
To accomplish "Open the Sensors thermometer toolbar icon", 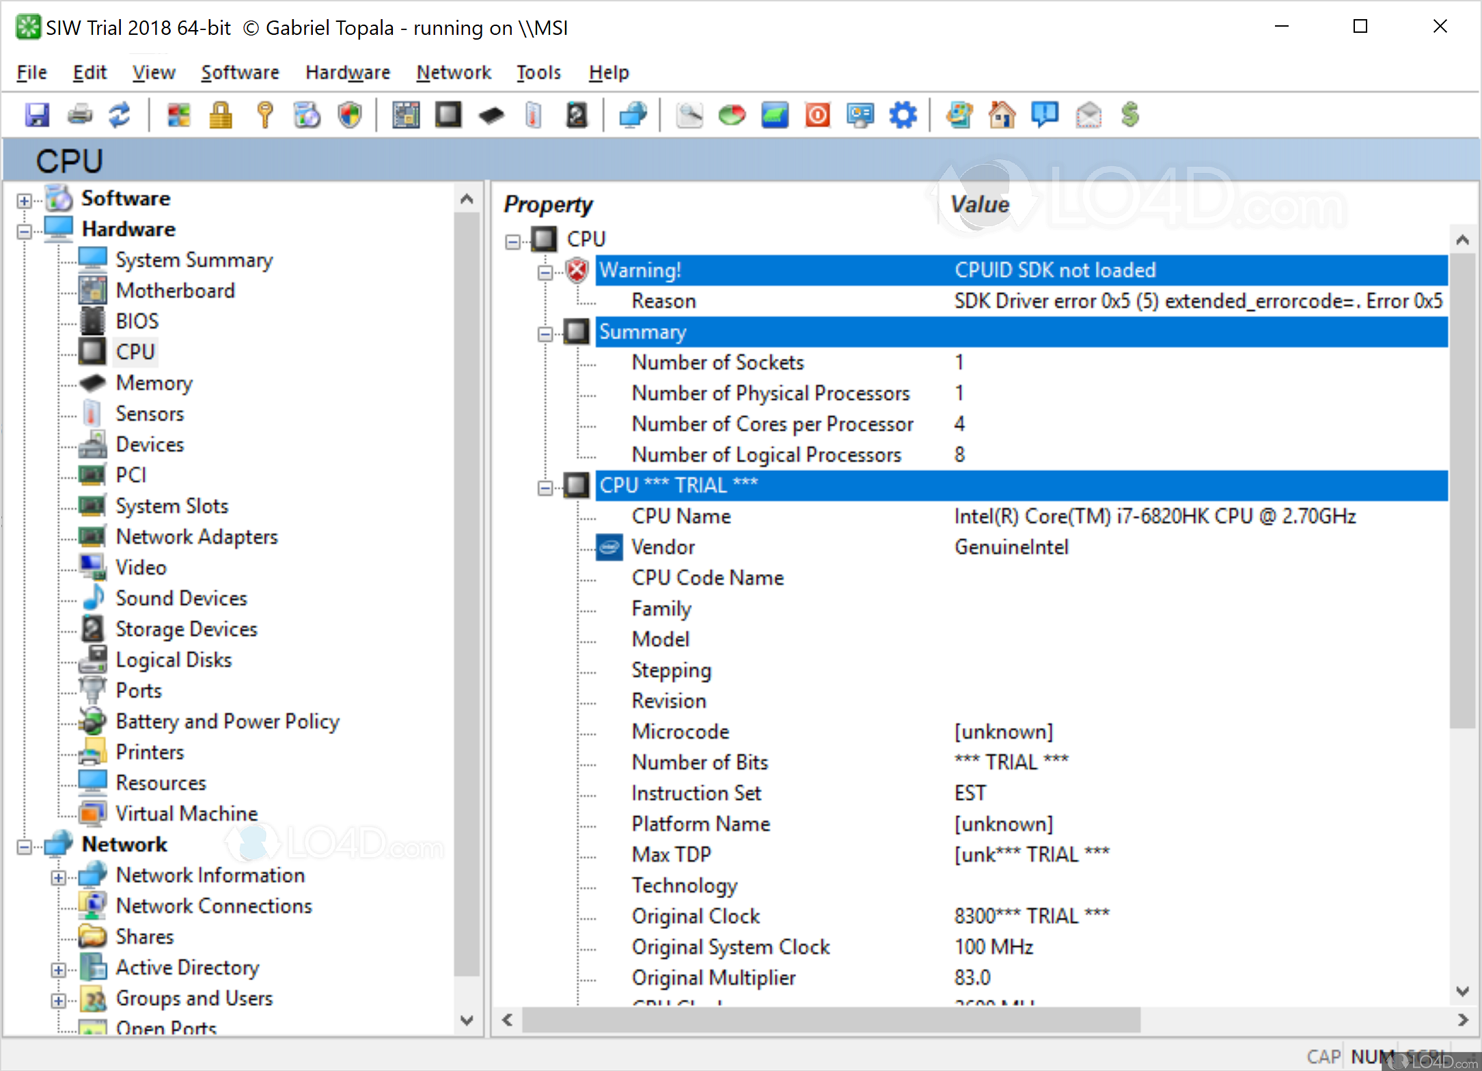I will pos(534,115).
